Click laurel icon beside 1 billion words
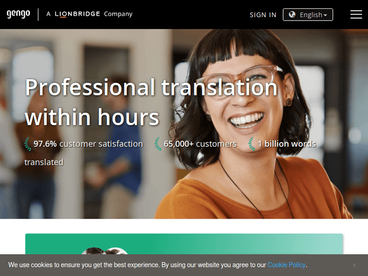 [x=252, y=144]
